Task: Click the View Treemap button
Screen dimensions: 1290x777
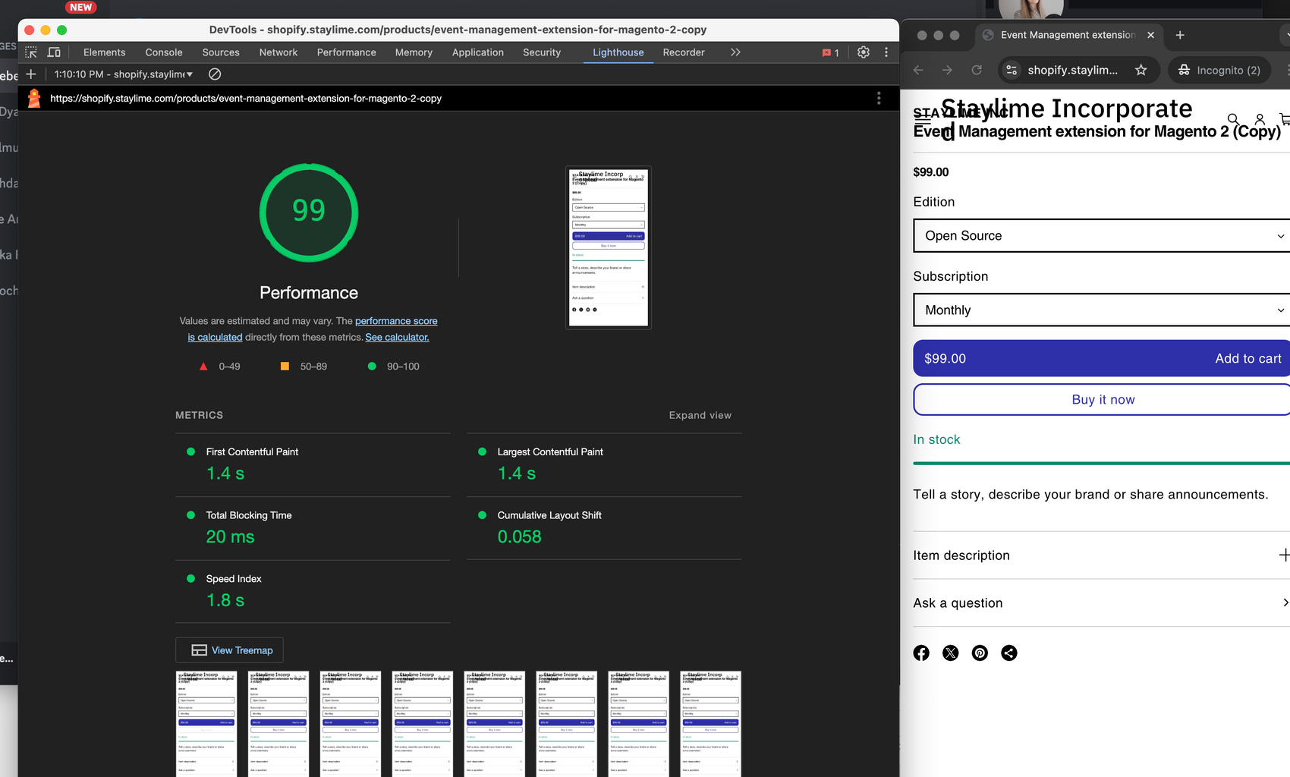Action: coord(229,650)
